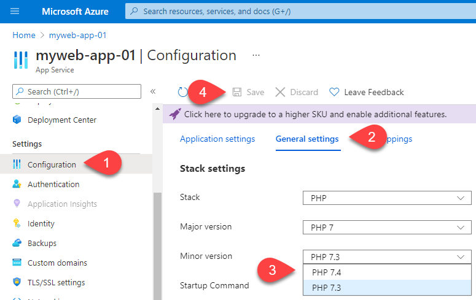Viewport: 476px width, 300px height.
Task: Click Leave Feedback
Action: pyautogui.click(x=367, y=92)
